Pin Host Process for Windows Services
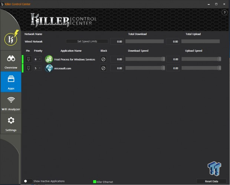230x185 pixels. click(29, 59)
